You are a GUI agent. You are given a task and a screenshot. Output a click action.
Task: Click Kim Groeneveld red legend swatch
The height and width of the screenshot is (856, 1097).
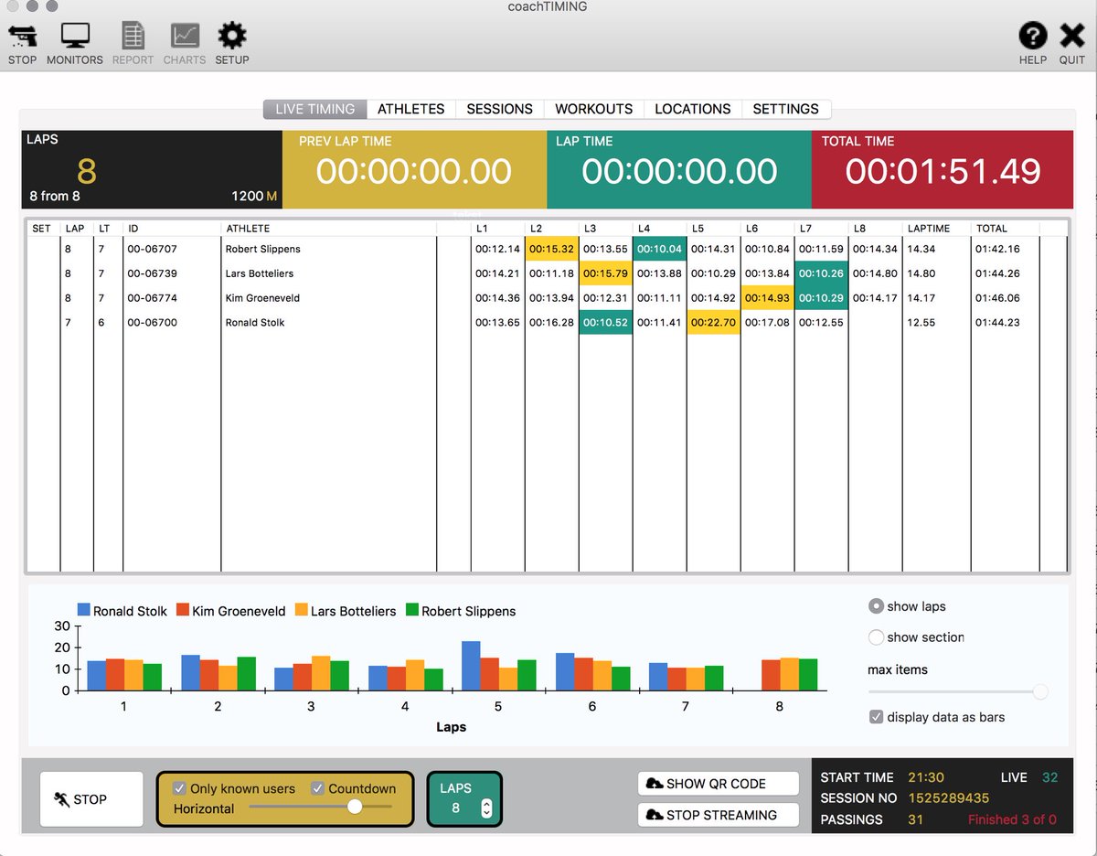[x=183, y=610]
